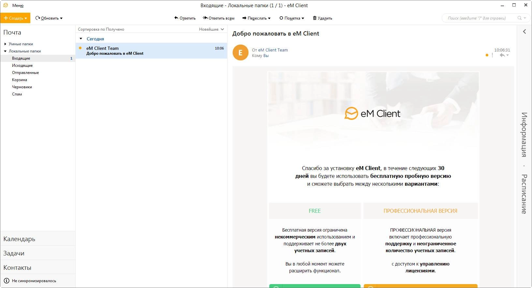Click Сортировка по Получено sort header

101,29
